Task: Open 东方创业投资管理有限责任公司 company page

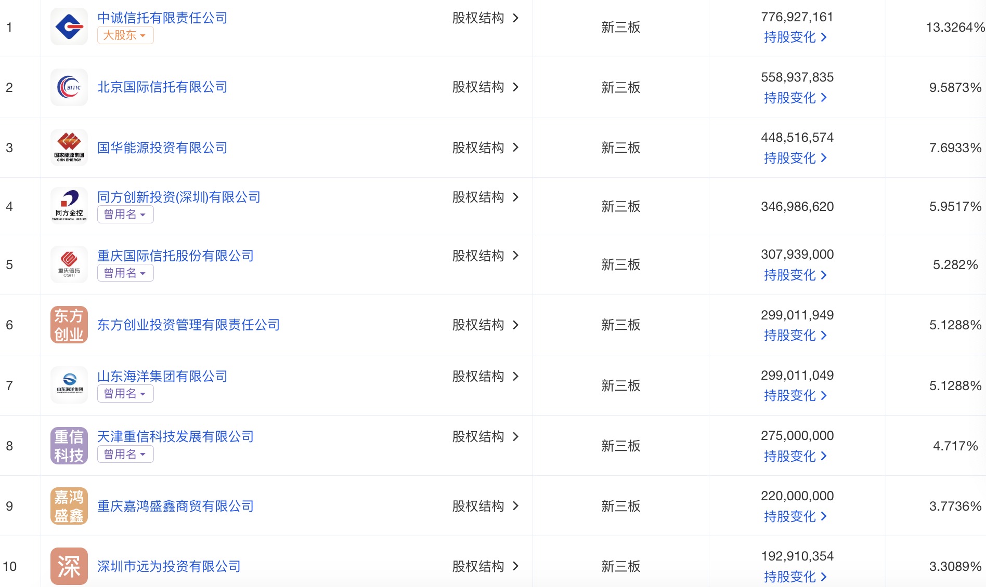Action: (x=188, y=325)
